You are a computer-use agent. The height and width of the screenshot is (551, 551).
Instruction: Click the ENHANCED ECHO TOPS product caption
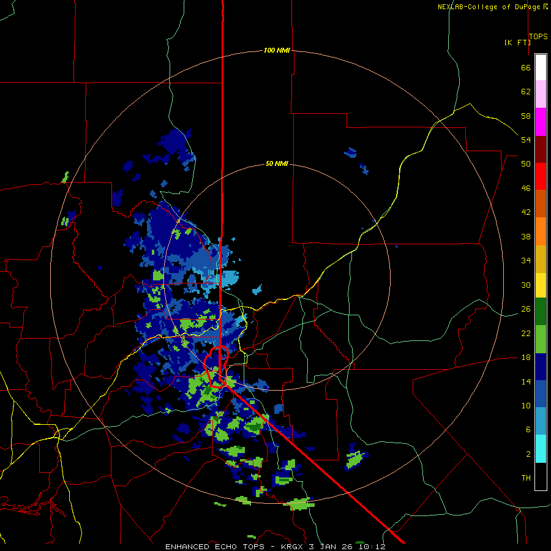click(215, 547)
